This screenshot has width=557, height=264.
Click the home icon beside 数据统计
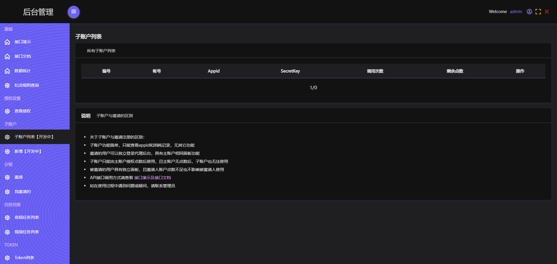[8, 71]
